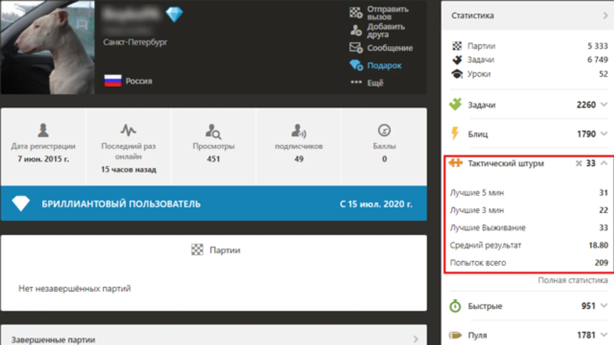This screenshot has width=614, height=345.
Task: Click Сообщение link
Action: pyautogui.click(x=390, y=48)
